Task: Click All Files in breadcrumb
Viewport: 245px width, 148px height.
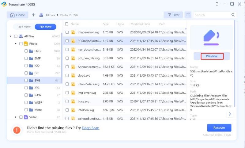Action: [50, 15]
